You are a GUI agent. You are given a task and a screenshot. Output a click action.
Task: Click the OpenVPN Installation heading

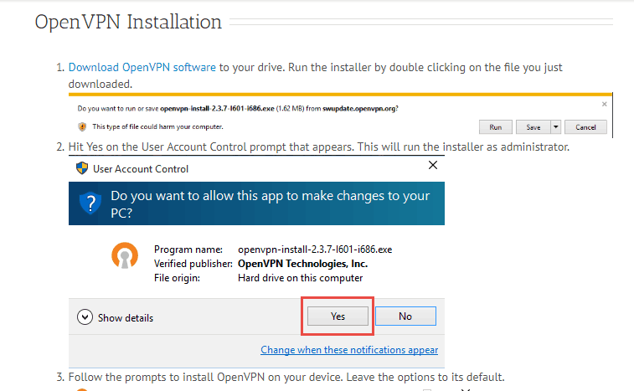(128, 22)
